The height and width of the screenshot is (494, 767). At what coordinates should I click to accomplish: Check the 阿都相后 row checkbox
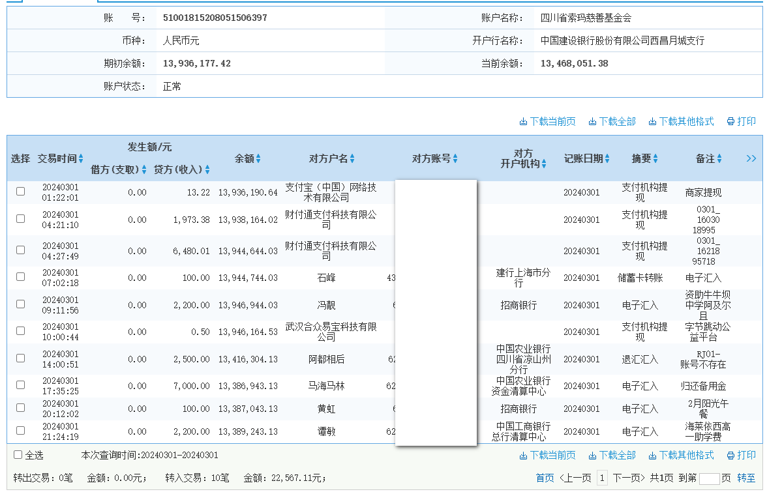pos(21,358)
